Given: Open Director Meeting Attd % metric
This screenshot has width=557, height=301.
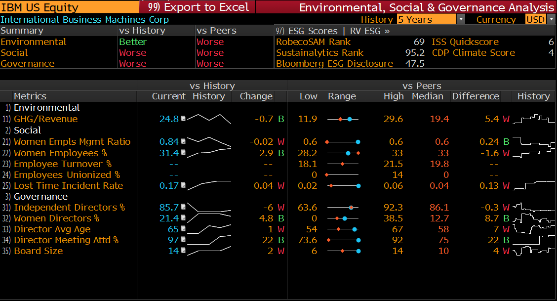Looking at the screenshot, I should point(66,240).
